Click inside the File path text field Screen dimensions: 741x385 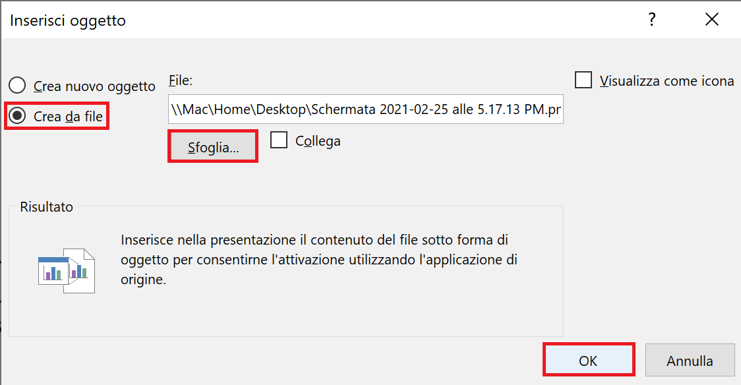click(366, 109)
